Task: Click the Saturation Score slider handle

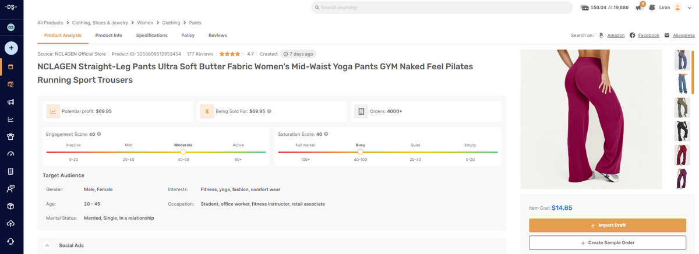Action: pyautogui.click(x=361, y=151)
